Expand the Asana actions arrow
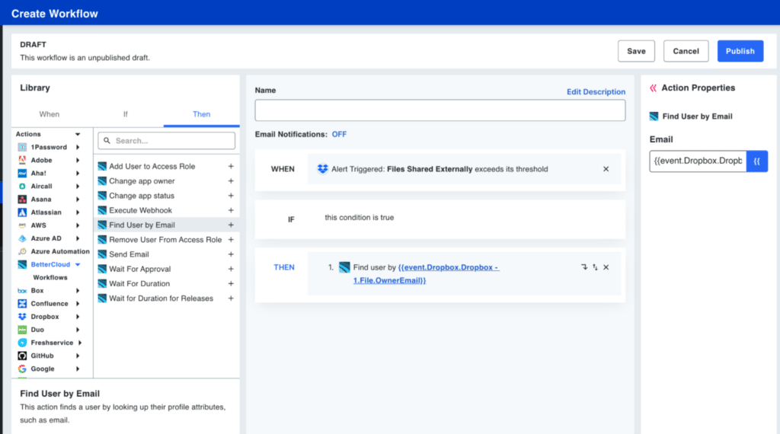Viewport: 780px width, 434px height. click(x=78, y=199)
